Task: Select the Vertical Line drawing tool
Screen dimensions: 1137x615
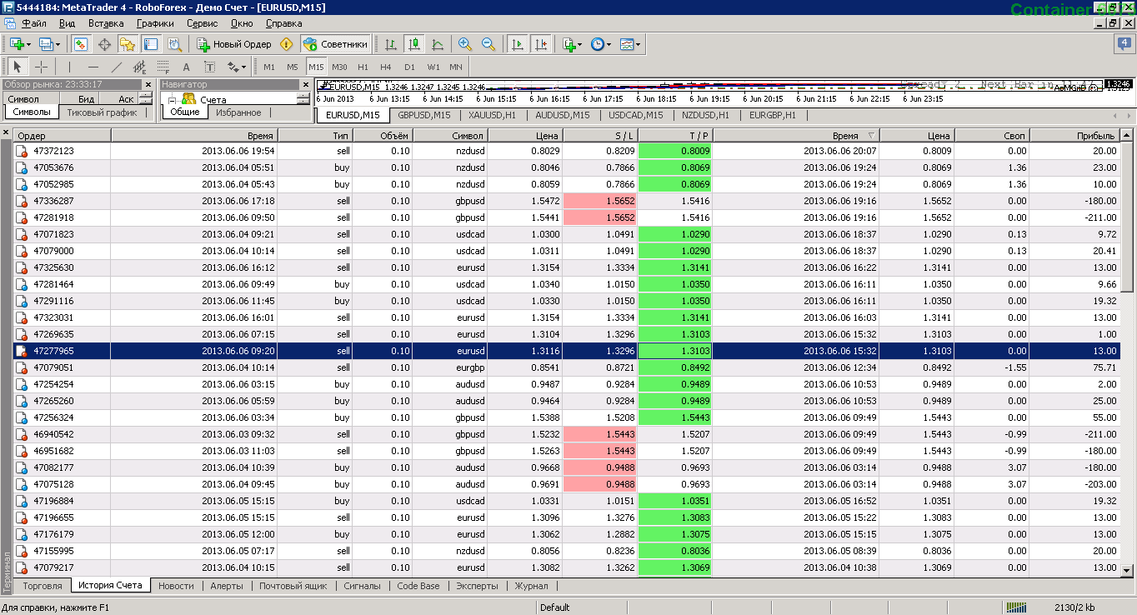Action: [70, 67]
